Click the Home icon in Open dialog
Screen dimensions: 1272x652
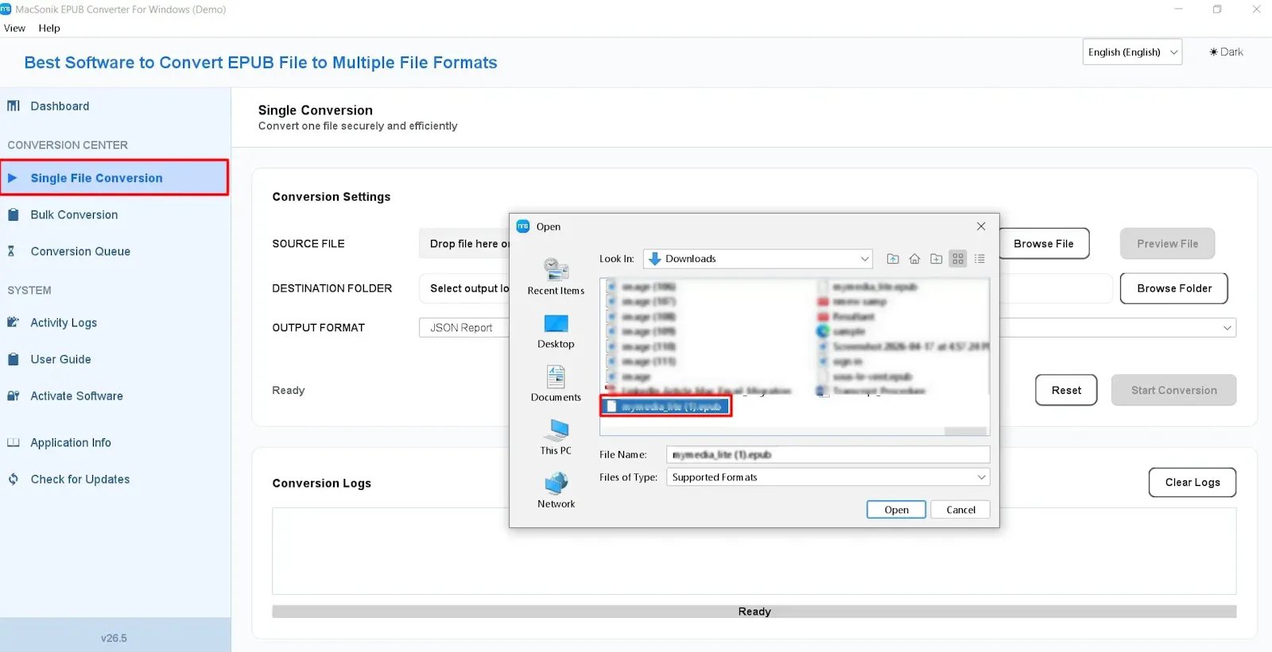pos(914,259)
